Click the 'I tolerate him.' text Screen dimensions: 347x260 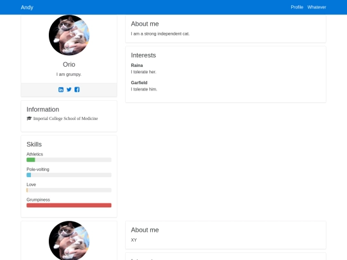tap(144, 89)
